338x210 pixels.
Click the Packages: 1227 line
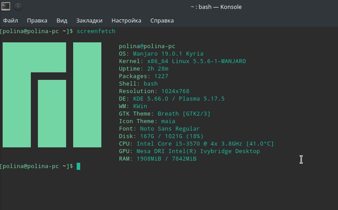[x=143, y=76]
